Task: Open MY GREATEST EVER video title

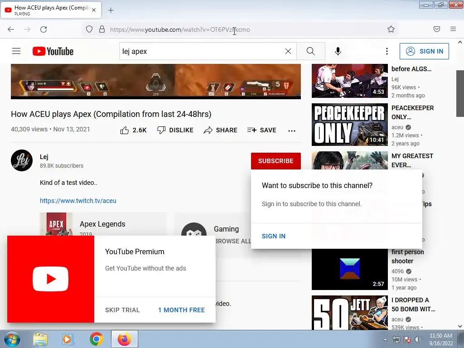Action: (412, 160)
